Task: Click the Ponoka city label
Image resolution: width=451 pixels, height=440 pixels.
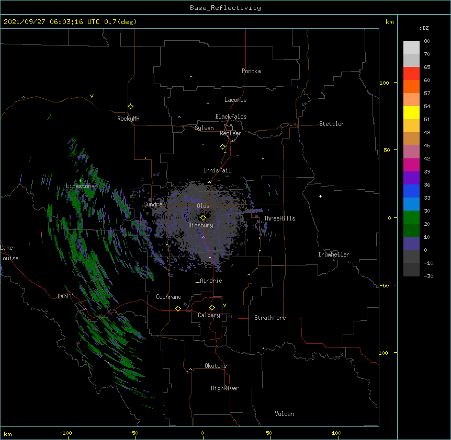Action: pos(251,71)
